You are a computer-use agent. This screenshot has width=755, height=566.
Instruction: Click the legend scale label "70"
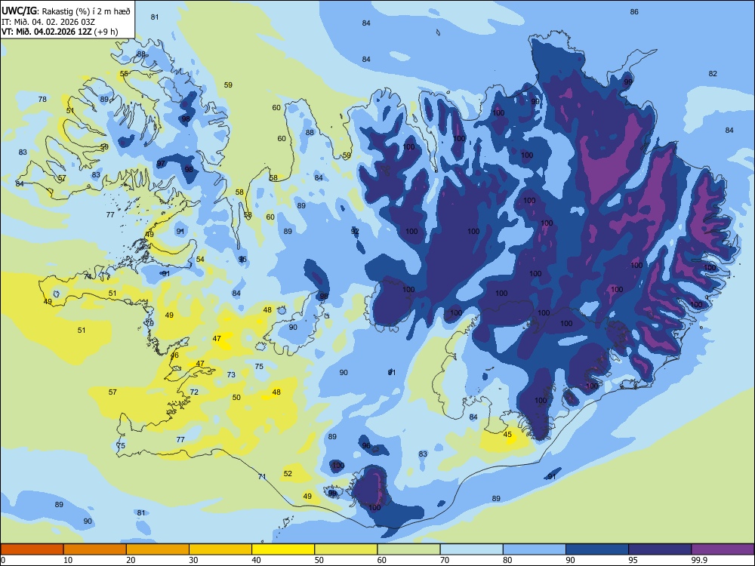tap(445, 560)
